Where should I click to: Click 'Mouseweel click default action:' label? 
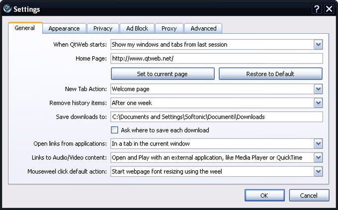click(67, 172)
